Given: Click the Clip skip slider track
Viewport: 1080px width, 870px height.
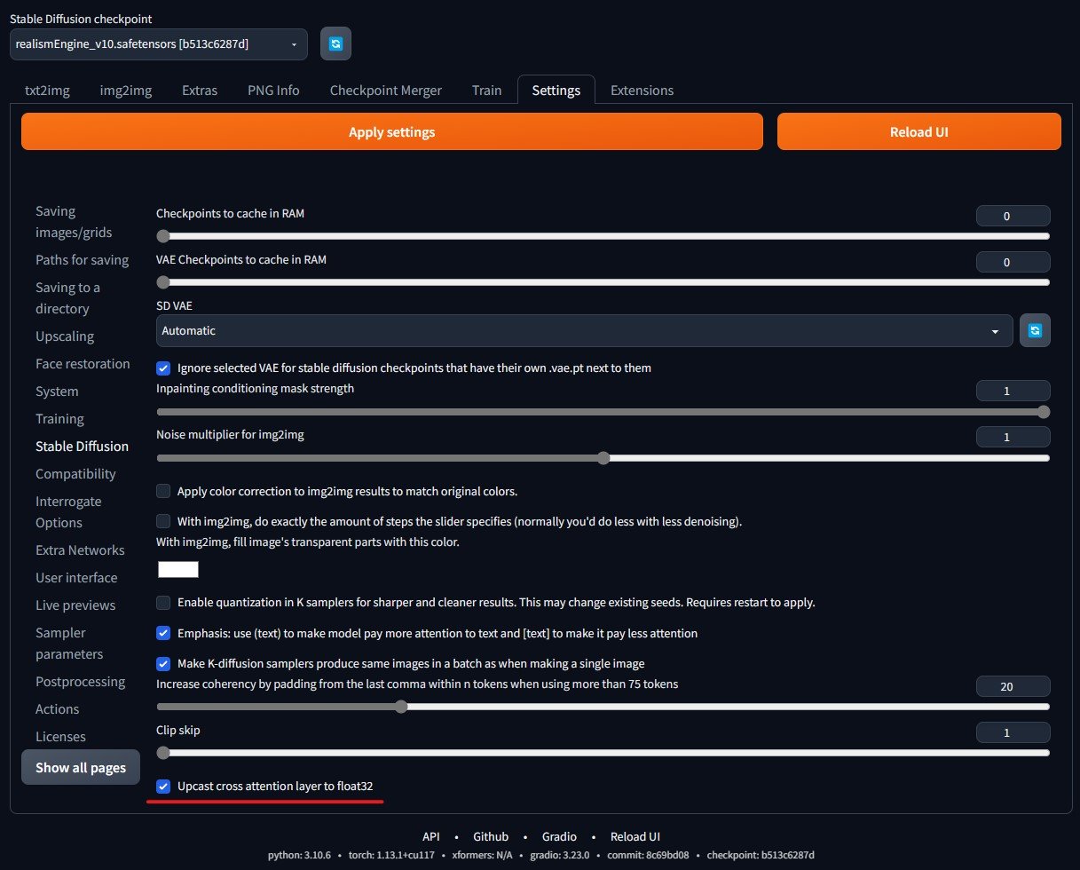Looking at the screenshot, I should click(x=603, y=753).
